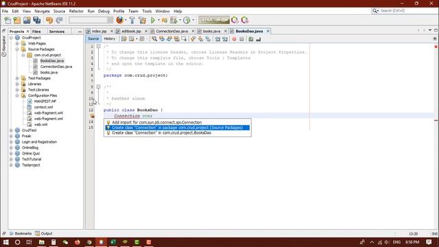Switch to the ConnectionDao.java editor tab
The image size is (439, 247).
click(x=171, y=31)
